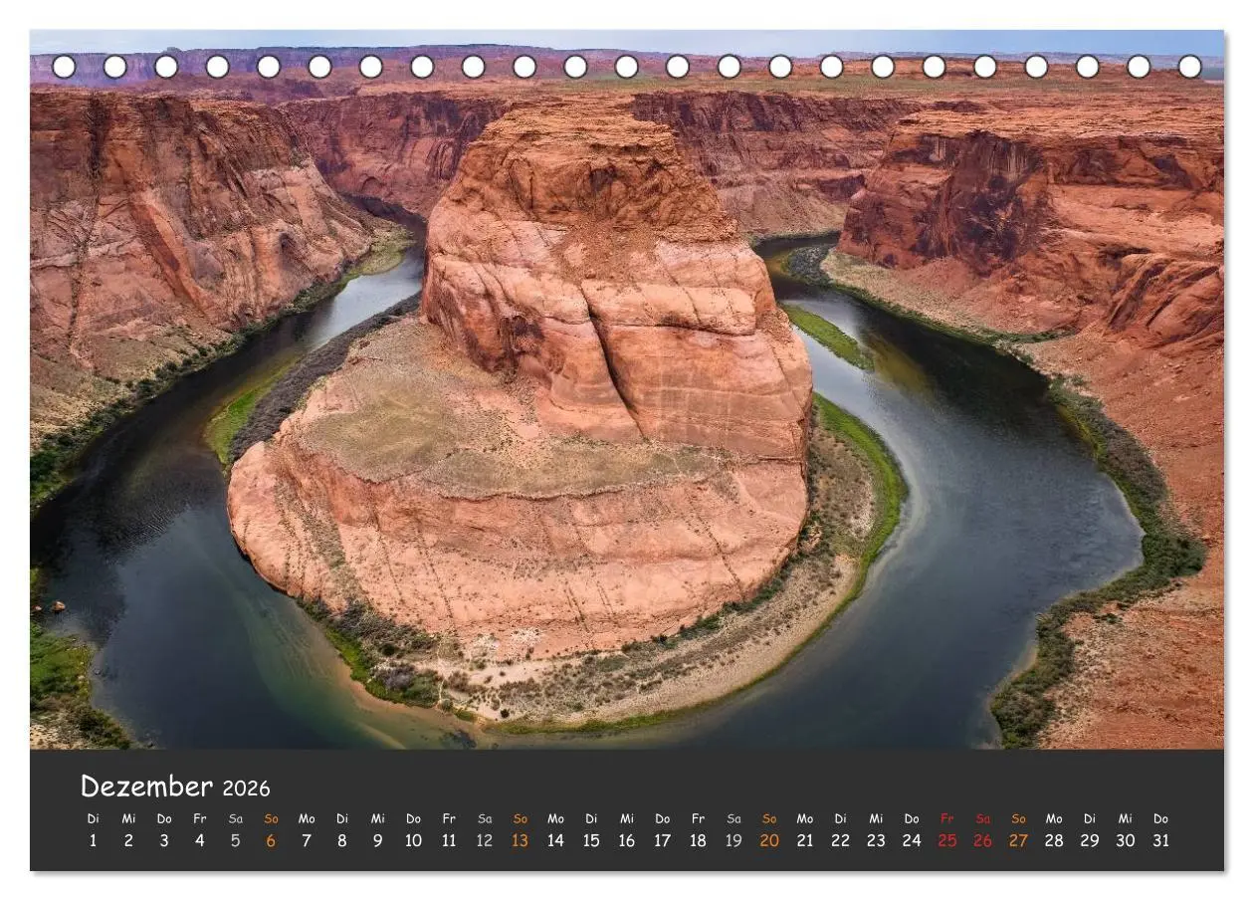Select date 29 in the calendar row
1254x901 pixels.
tap(1090, 840)
